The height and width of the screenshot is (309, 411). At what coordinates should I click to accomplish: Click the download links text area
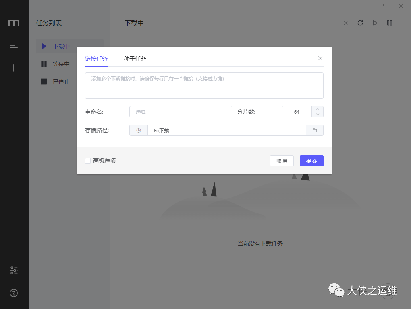(204, 86)
